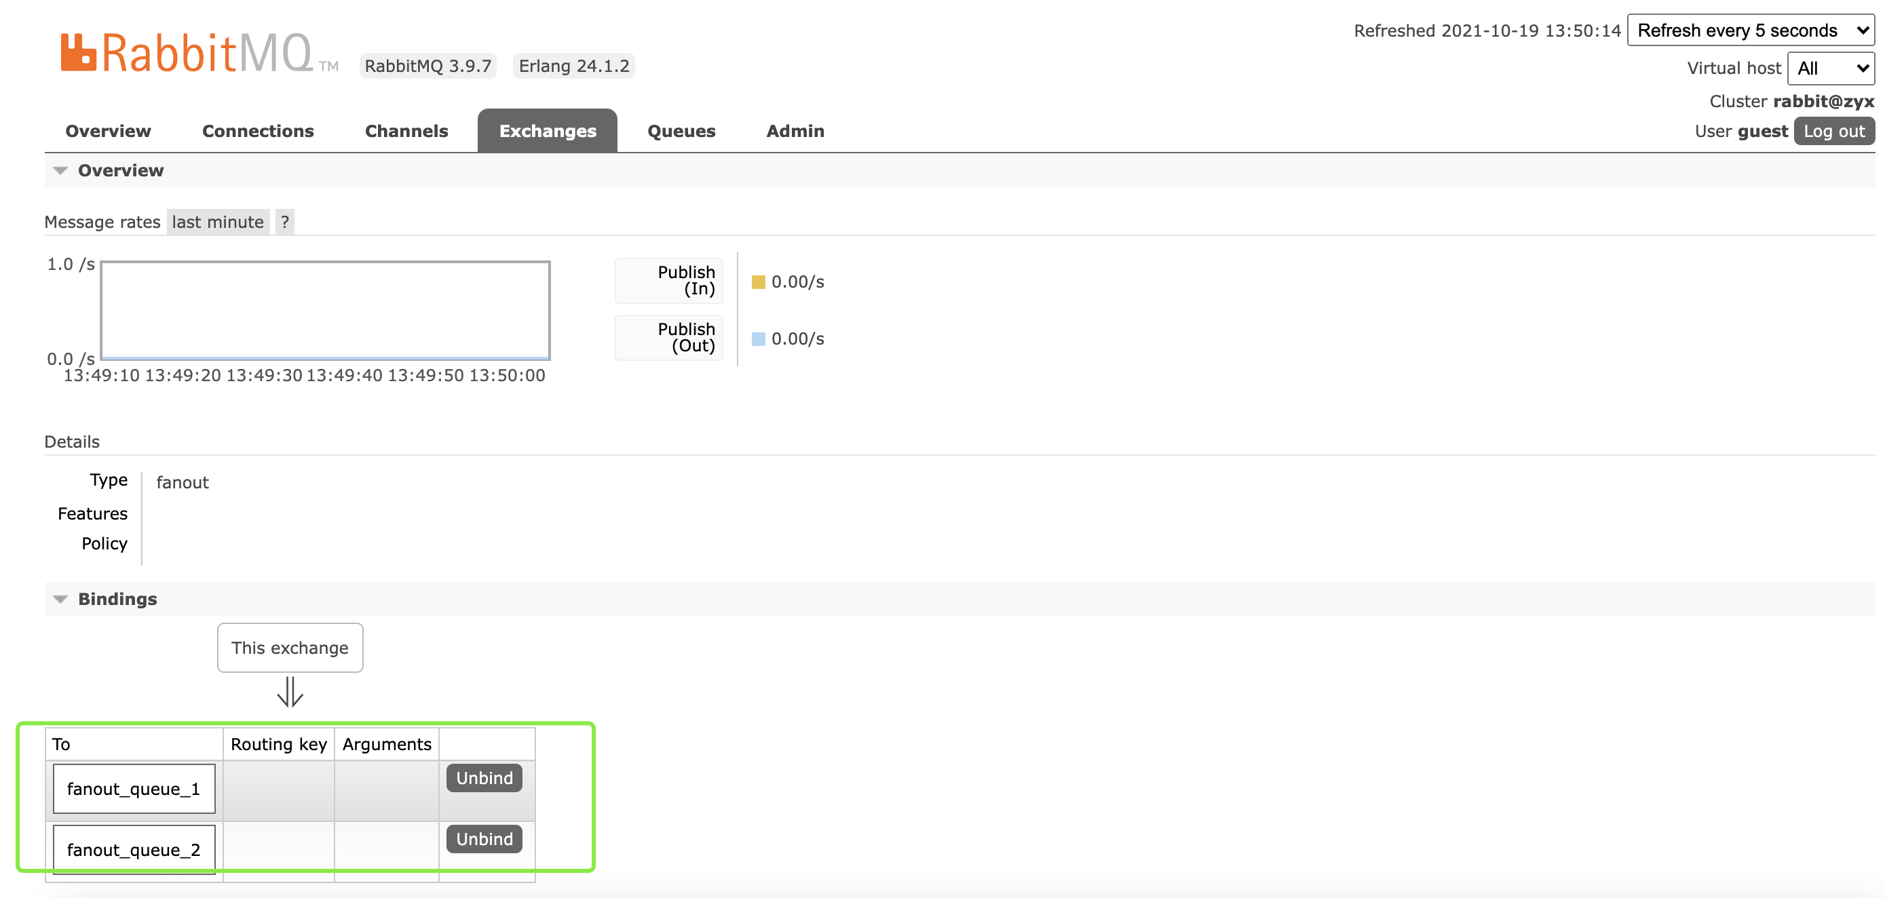The image size is (1885, 898).
Task: Go to the Admin tab
Action: (x=795, y=131)
